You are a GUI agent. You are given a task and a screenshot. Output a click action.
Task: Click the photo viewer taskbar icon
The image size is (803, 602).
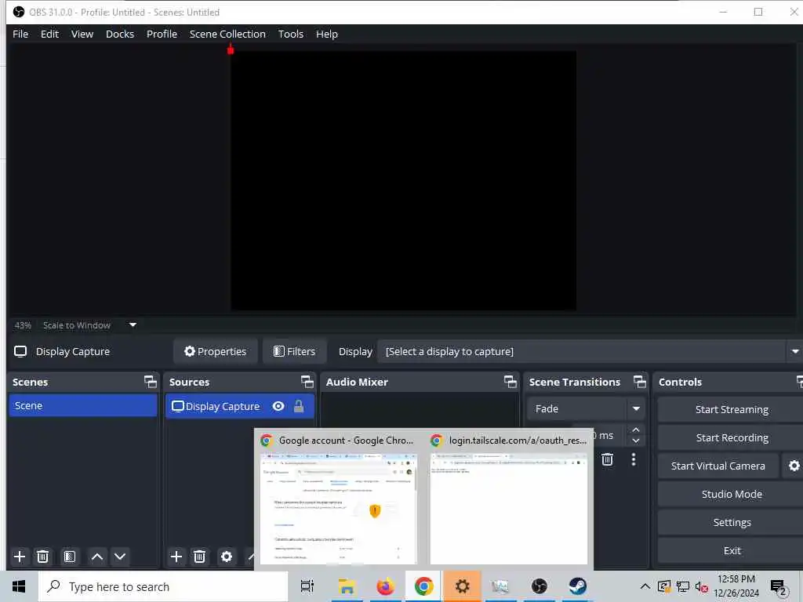click(500, 586)
